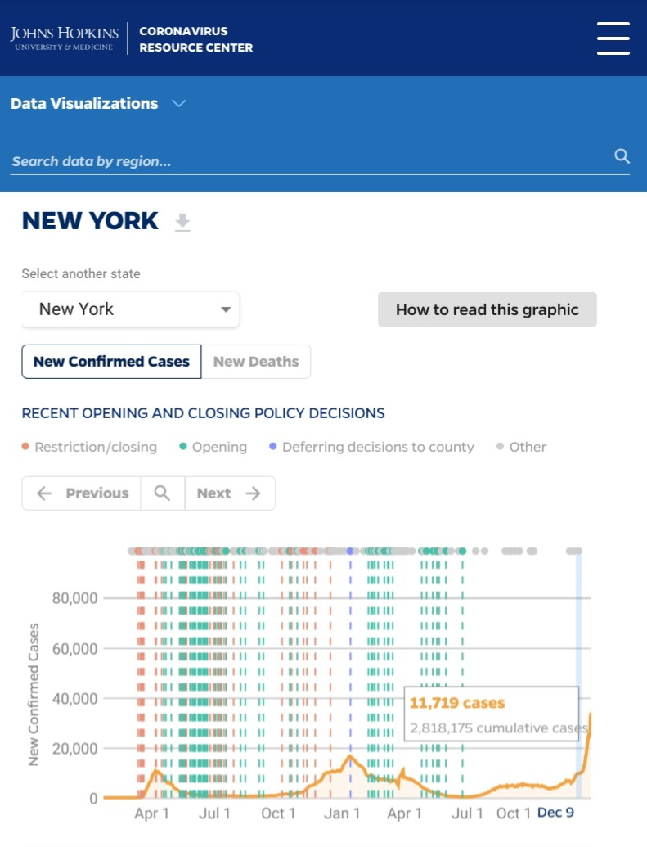The image size is (647, 847).
Task: Click the Dec 9 date label
Action: pos(555,813)
